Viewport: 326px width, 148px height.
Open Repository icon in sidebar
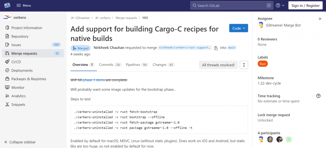pos(7,36)
